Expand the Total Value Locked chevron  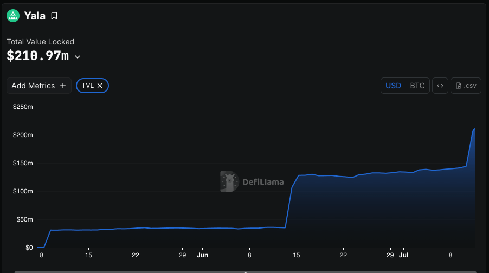[x=78, y=57]
